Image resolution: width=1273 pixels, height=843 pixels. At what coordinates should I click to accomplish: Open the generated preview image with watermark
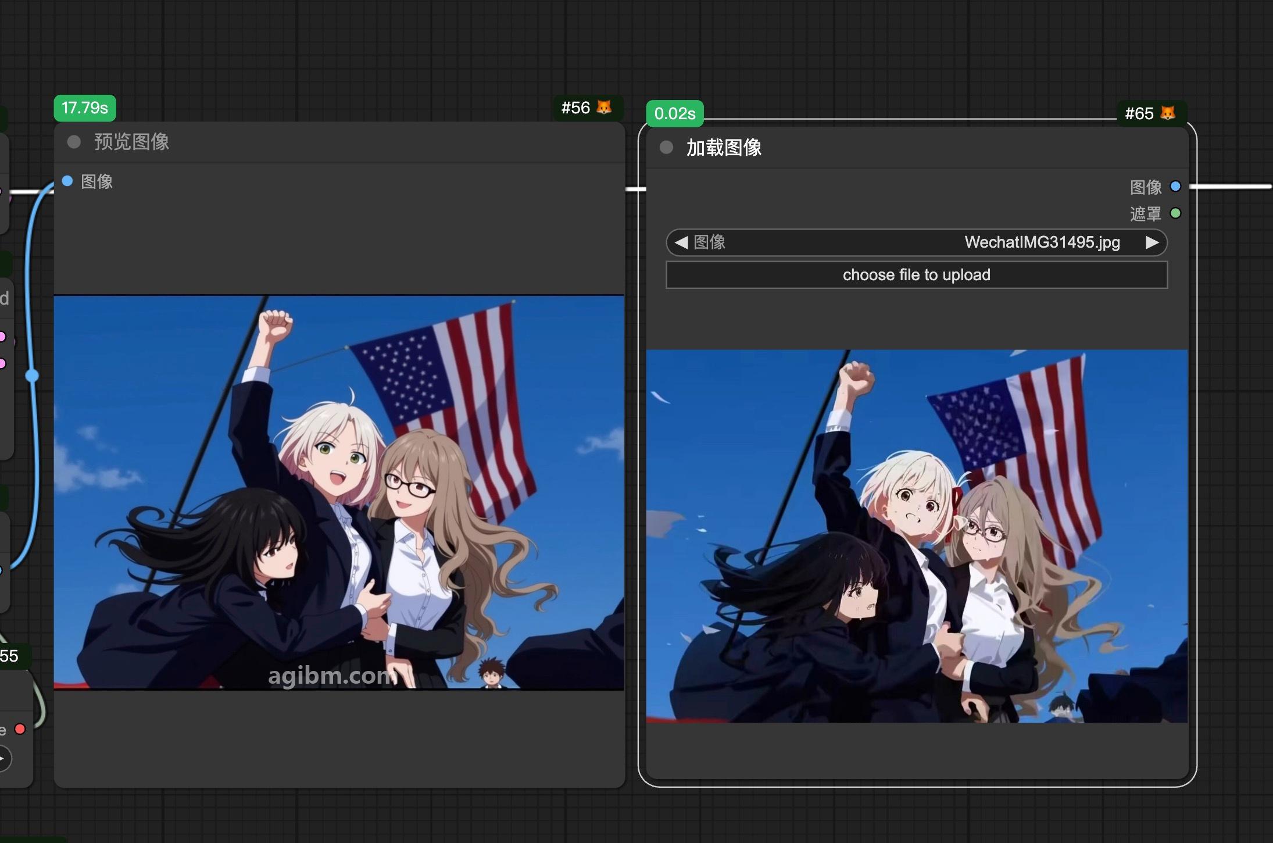[339, 492]
